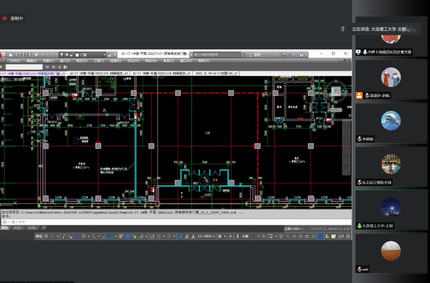430x283 pixels.
Task: Click the command line input field
Action: 169,222
